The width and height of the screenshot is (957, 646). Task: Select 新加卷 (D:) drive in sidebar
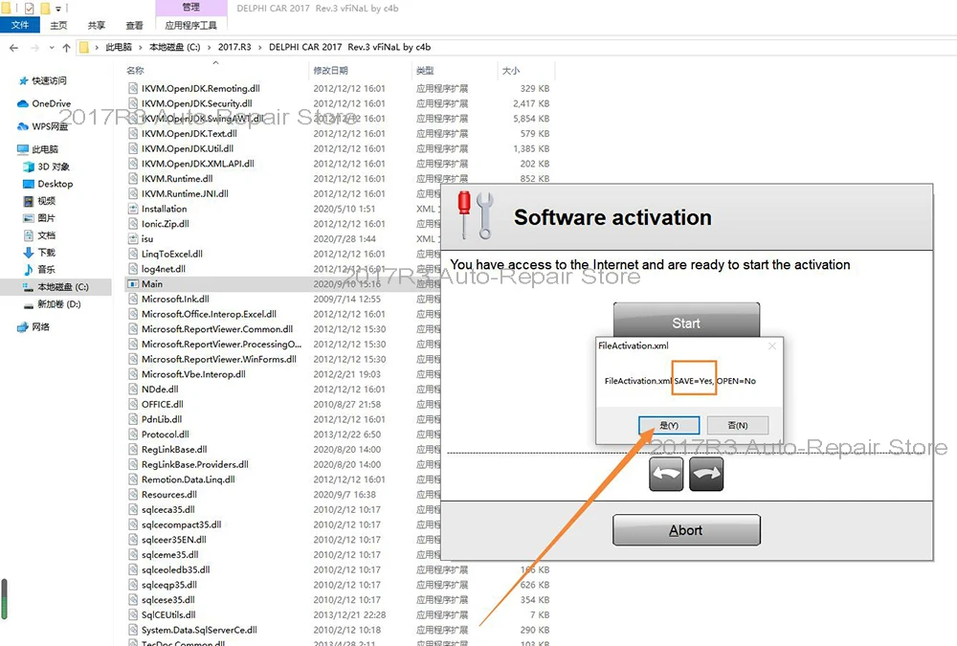click(52, 304)
